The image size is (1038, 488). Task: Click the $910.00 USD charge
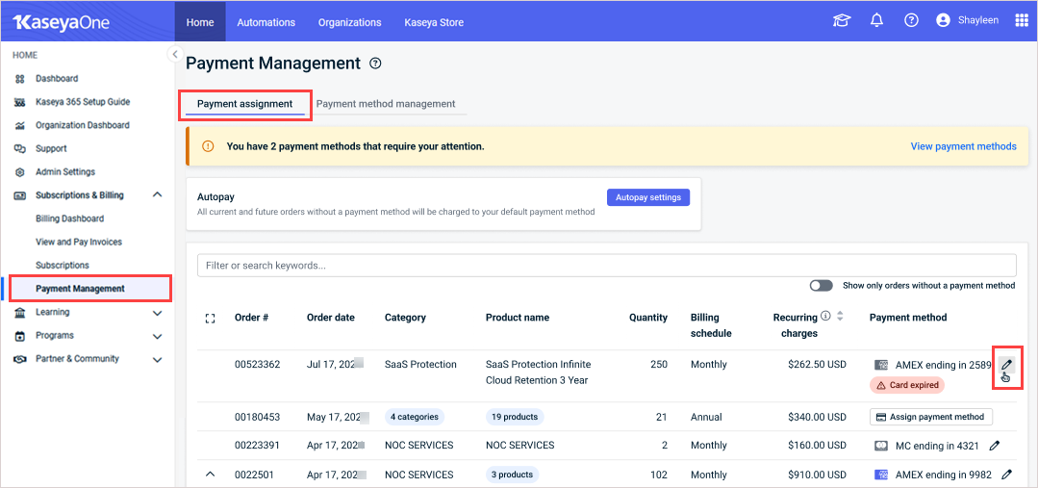click(x=817, y=475)
